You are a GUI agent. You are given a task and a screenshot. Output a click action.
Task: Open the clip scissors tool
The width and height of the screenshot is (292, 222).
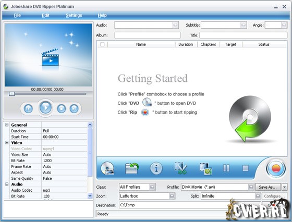(x=180, y=168)
